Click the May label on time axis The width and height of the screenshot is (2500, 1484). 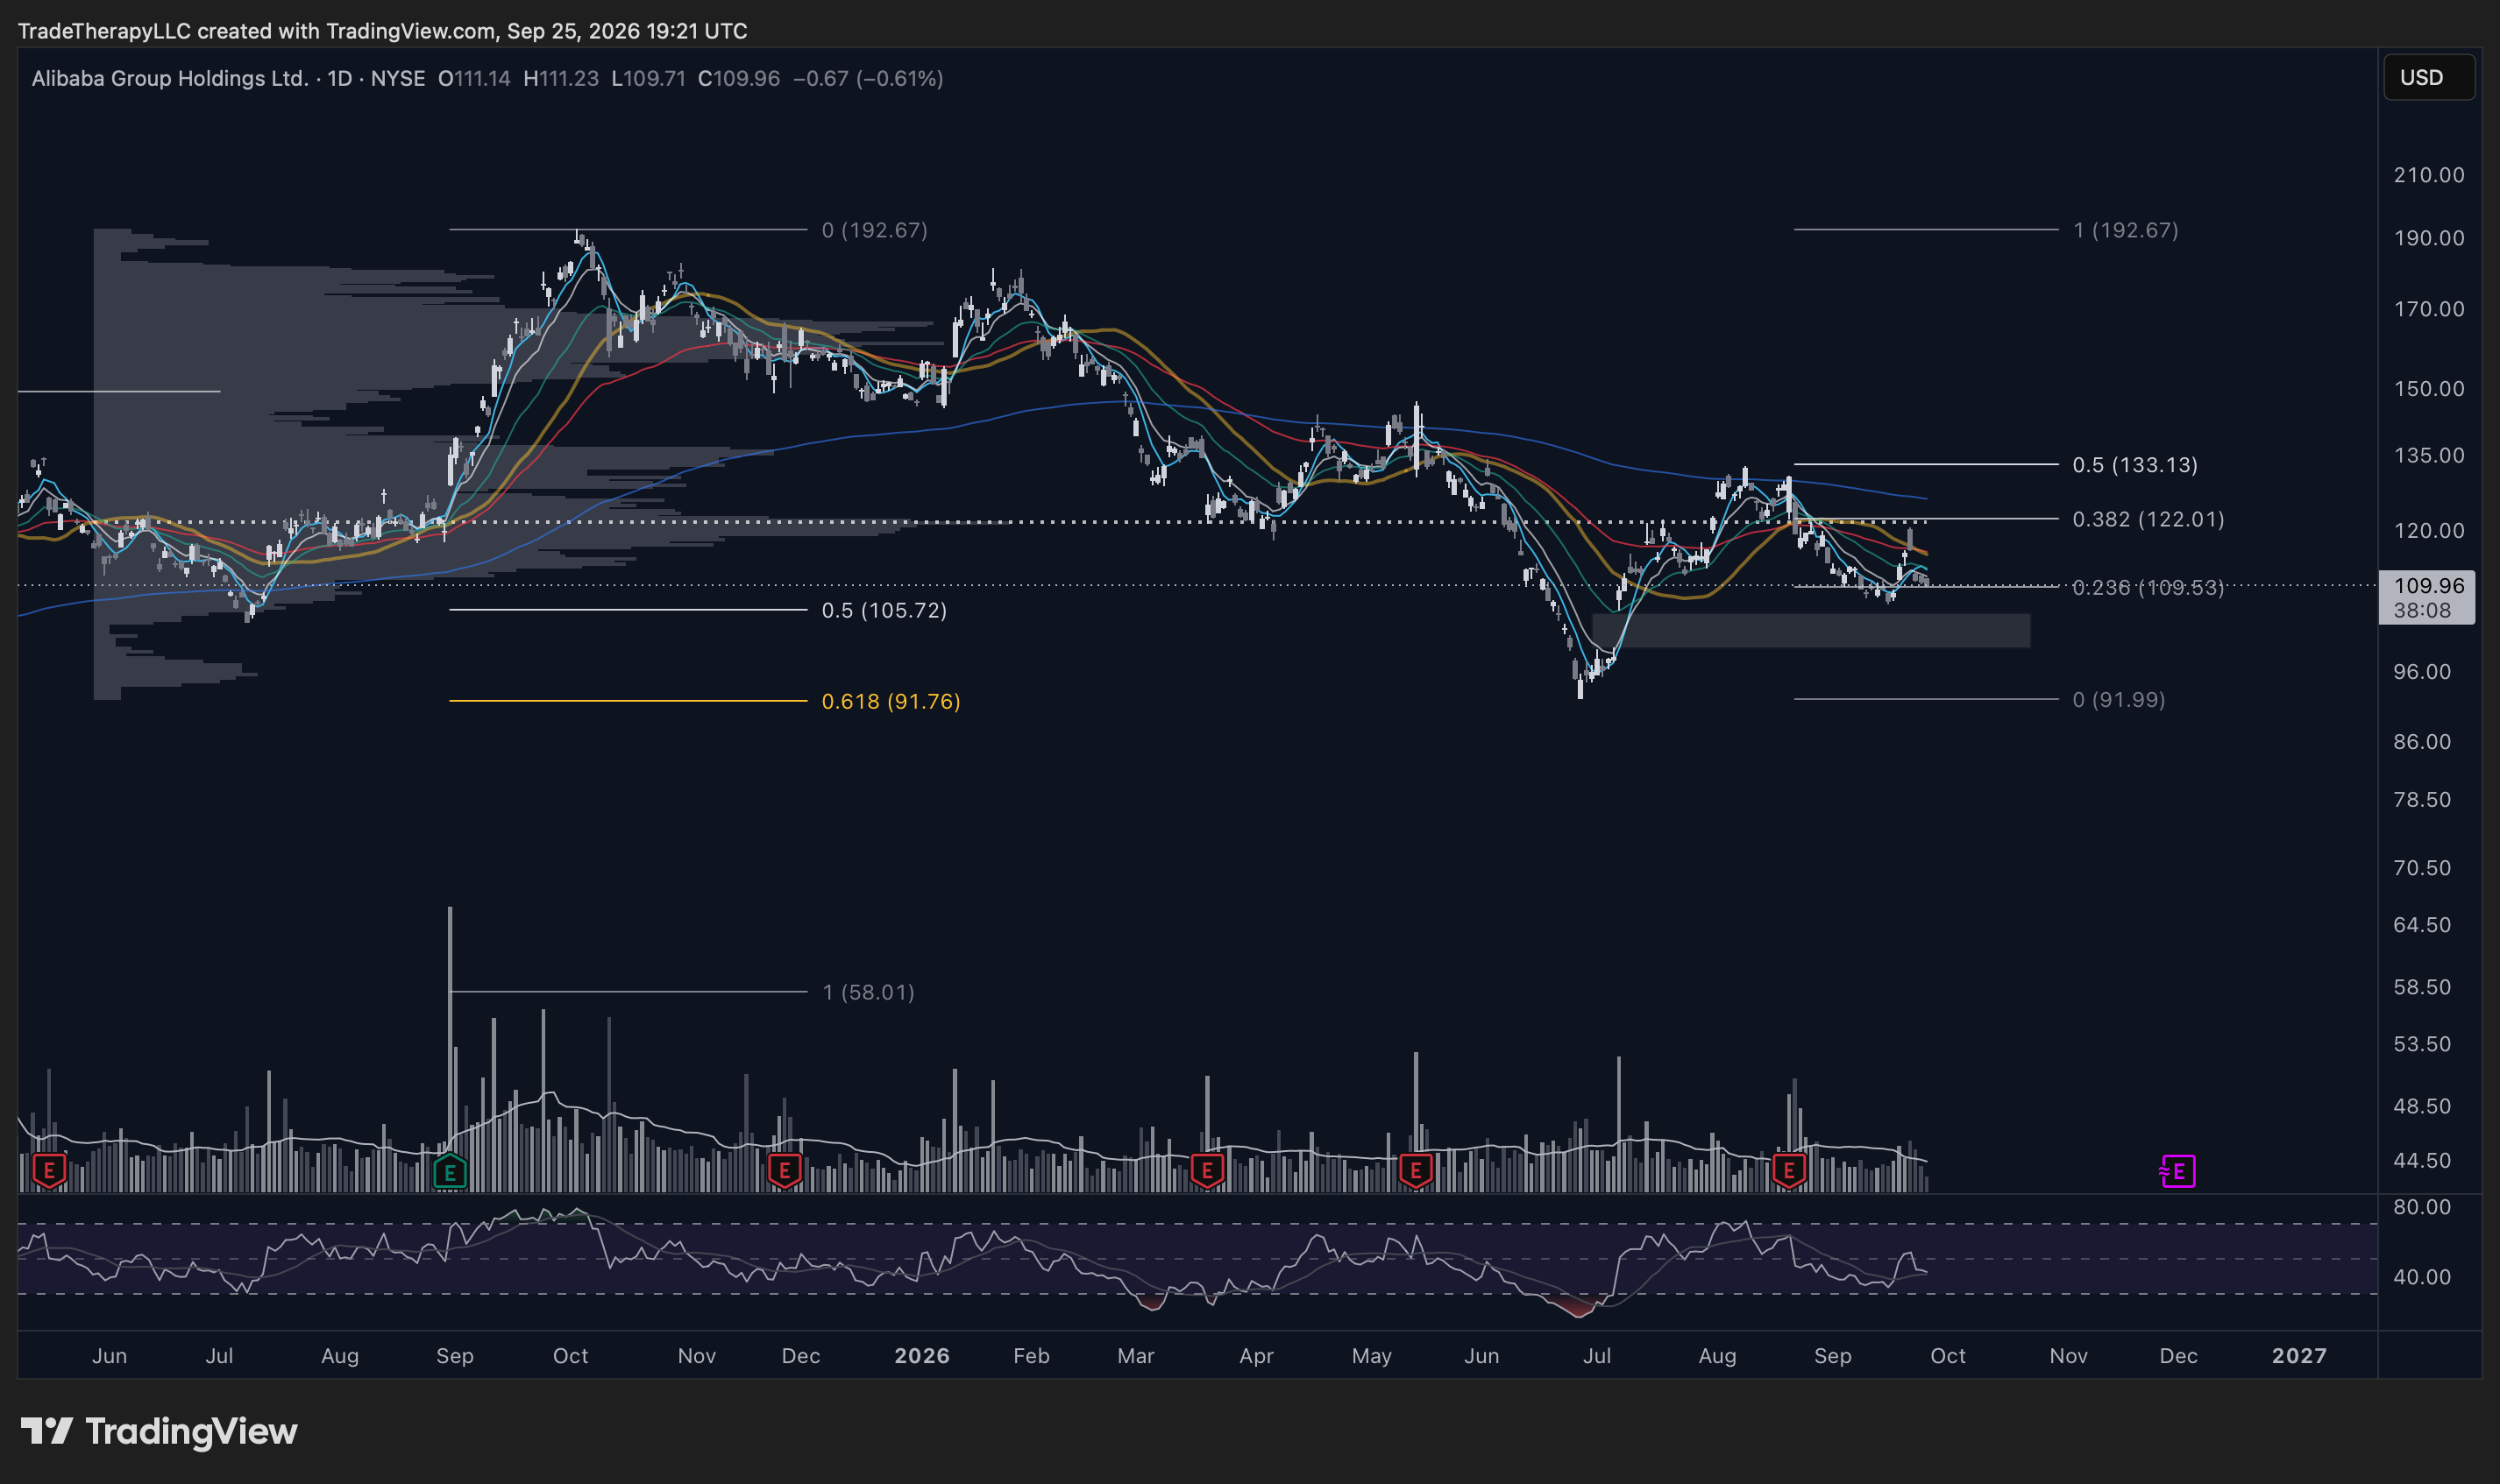pyautogui.click(x=1372, y=1356)
